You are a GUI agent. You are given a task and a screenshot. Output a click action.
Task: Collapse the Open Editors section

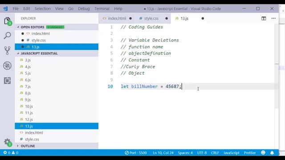(x=18, y=27)
